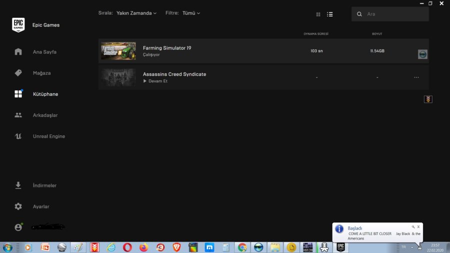This screenshot has height=253, width=450.
Task: Click Assassins Creed Syndicate thumbnail
Action: click(118, 77)
